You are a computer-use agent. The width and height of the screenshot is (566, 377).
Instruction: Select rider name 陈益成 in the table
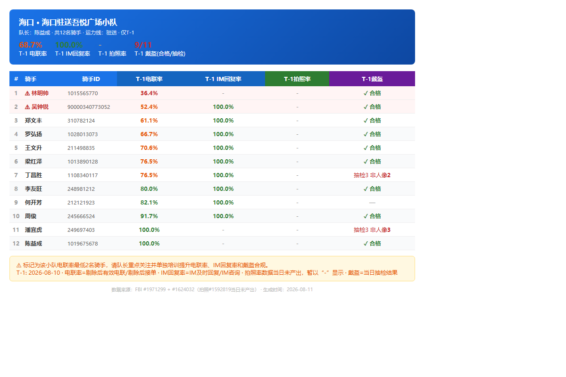[x=33, y=244]
